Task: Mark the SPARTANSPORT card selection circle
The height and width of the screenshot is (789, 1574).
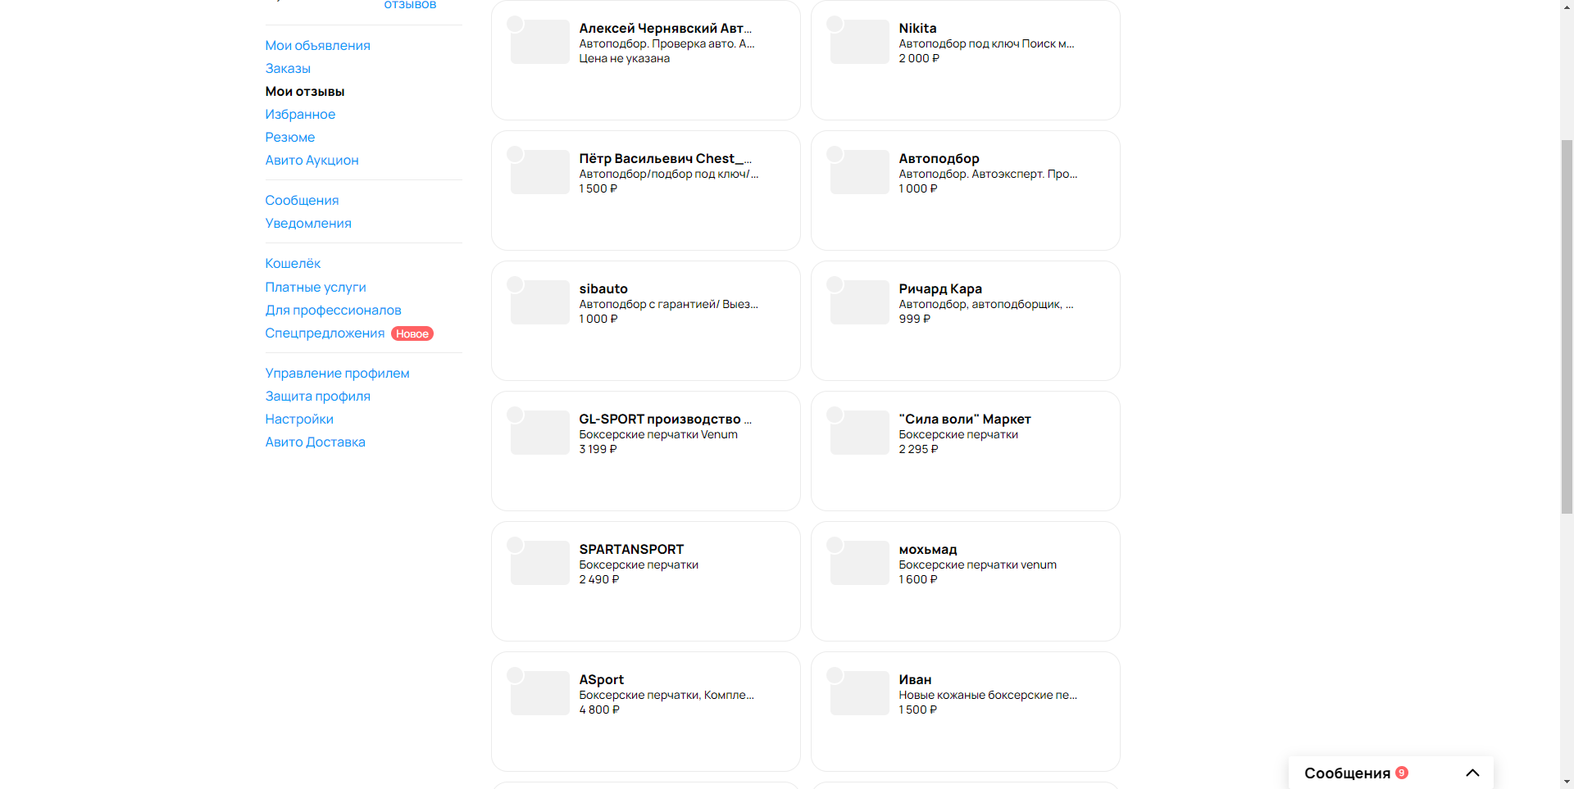Action: coord(515,545)
